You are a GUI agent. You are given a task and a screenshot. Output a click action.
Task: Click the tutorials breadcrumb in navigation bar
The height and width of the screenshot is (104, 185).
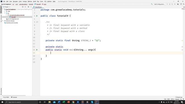31,4
